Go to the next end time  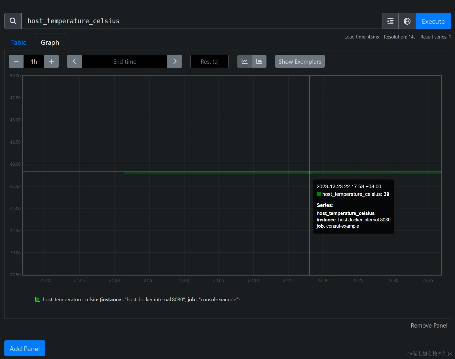[x=175, y=61]
